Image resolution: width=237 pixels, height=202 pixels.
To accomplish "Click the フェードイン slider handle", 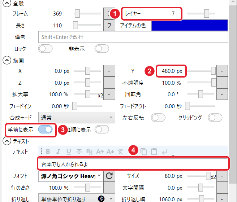I will coord(75,106).
